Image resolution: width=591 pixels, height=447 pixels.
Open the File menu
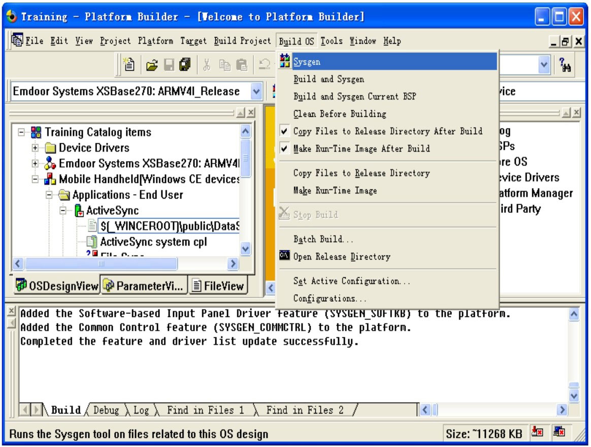35,40
